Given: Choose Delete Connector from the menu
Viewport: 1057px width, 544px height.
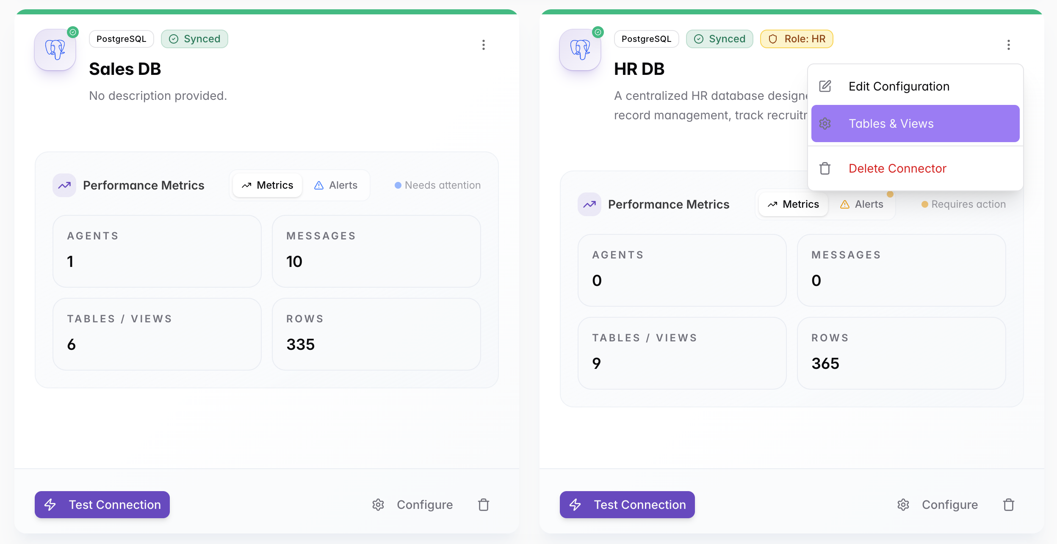Looking at the screenshot, I should coord(916,168).
